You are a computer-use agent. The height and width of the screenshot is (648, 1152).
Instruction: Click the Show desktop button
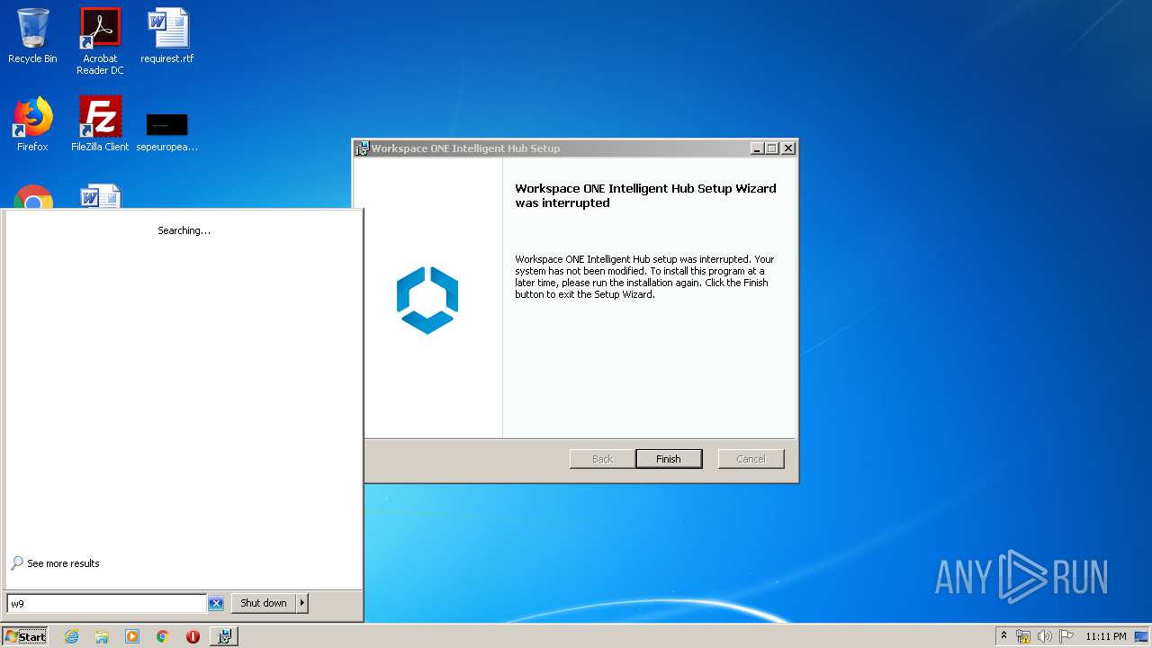pyautogui.click(x=1142, y=636)
